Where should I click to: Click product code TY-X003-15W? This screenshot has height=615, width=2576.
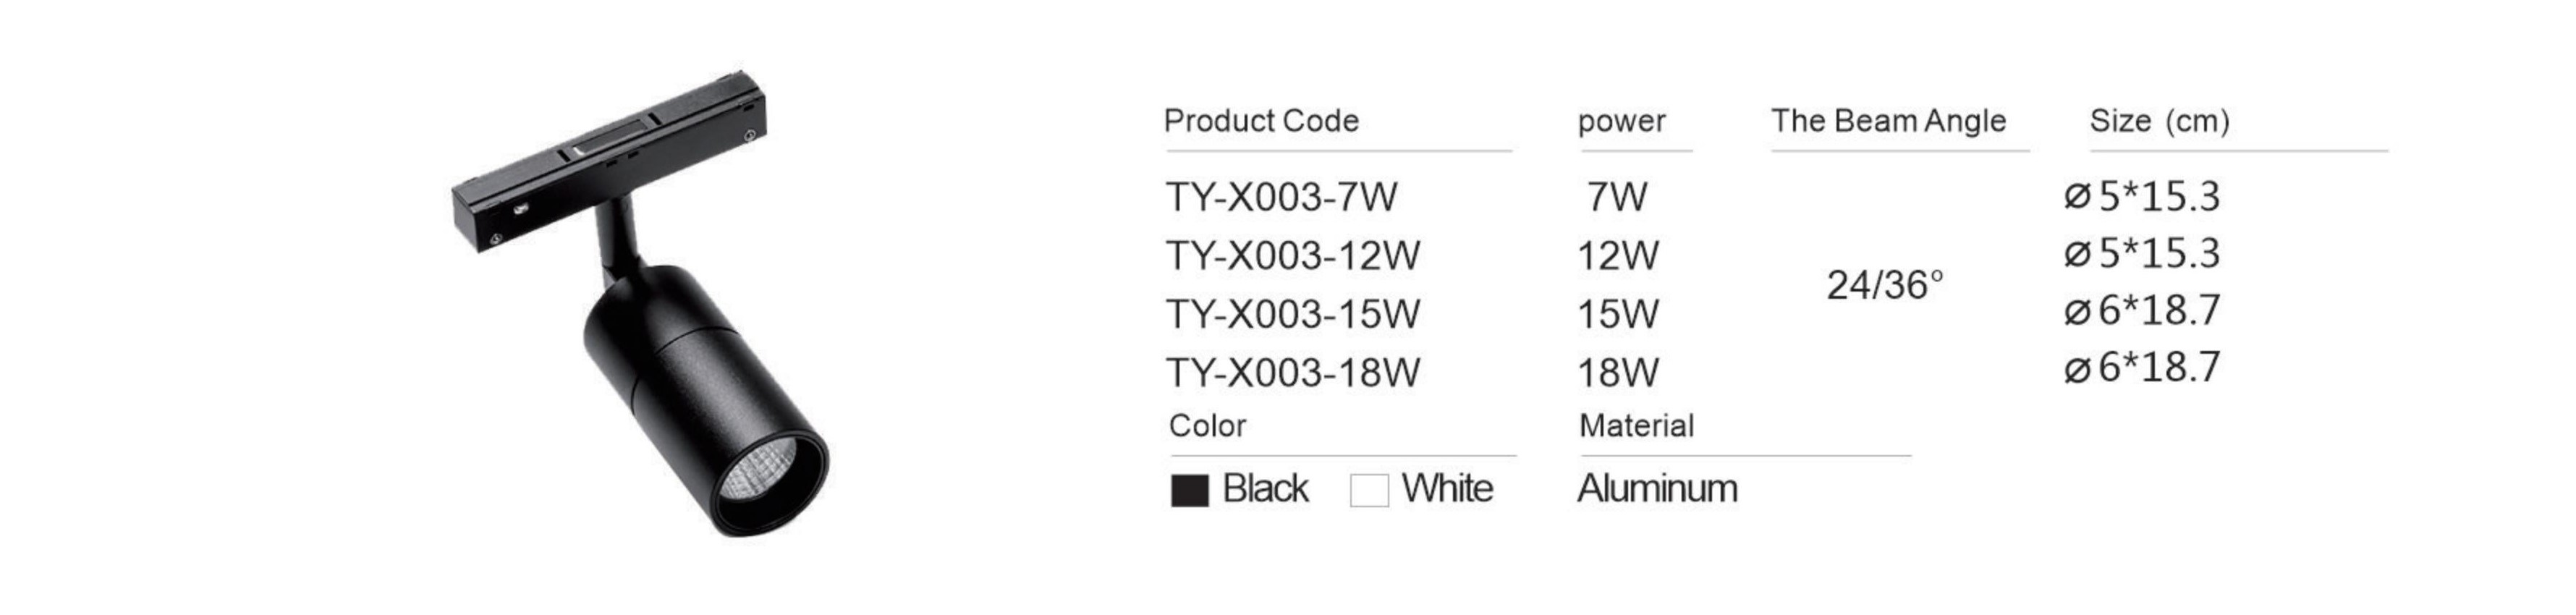click(1292, 315)
